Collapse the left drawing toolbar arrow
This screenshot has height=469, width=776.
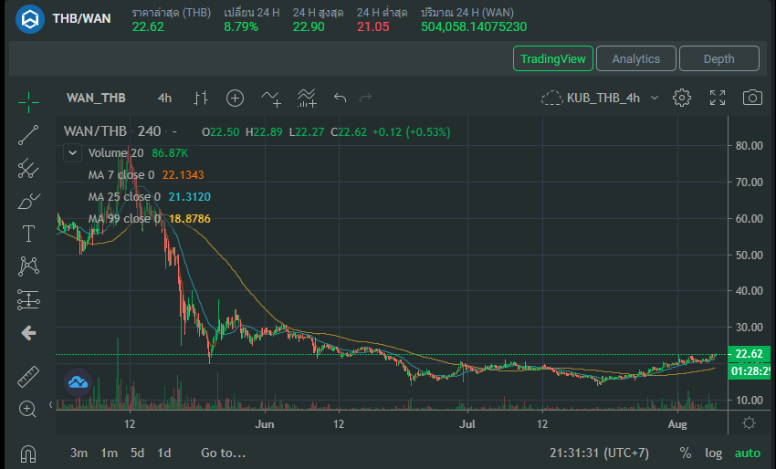coord(50,405)
